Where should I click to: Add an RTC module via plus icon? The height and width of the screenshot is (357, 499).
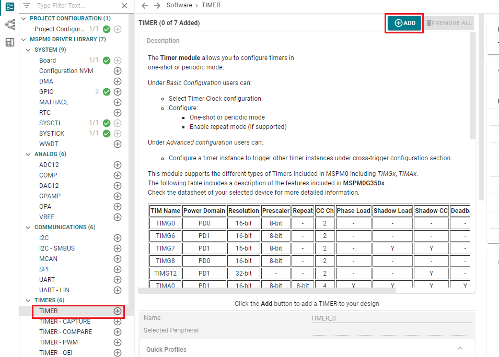tap(118, 113)
